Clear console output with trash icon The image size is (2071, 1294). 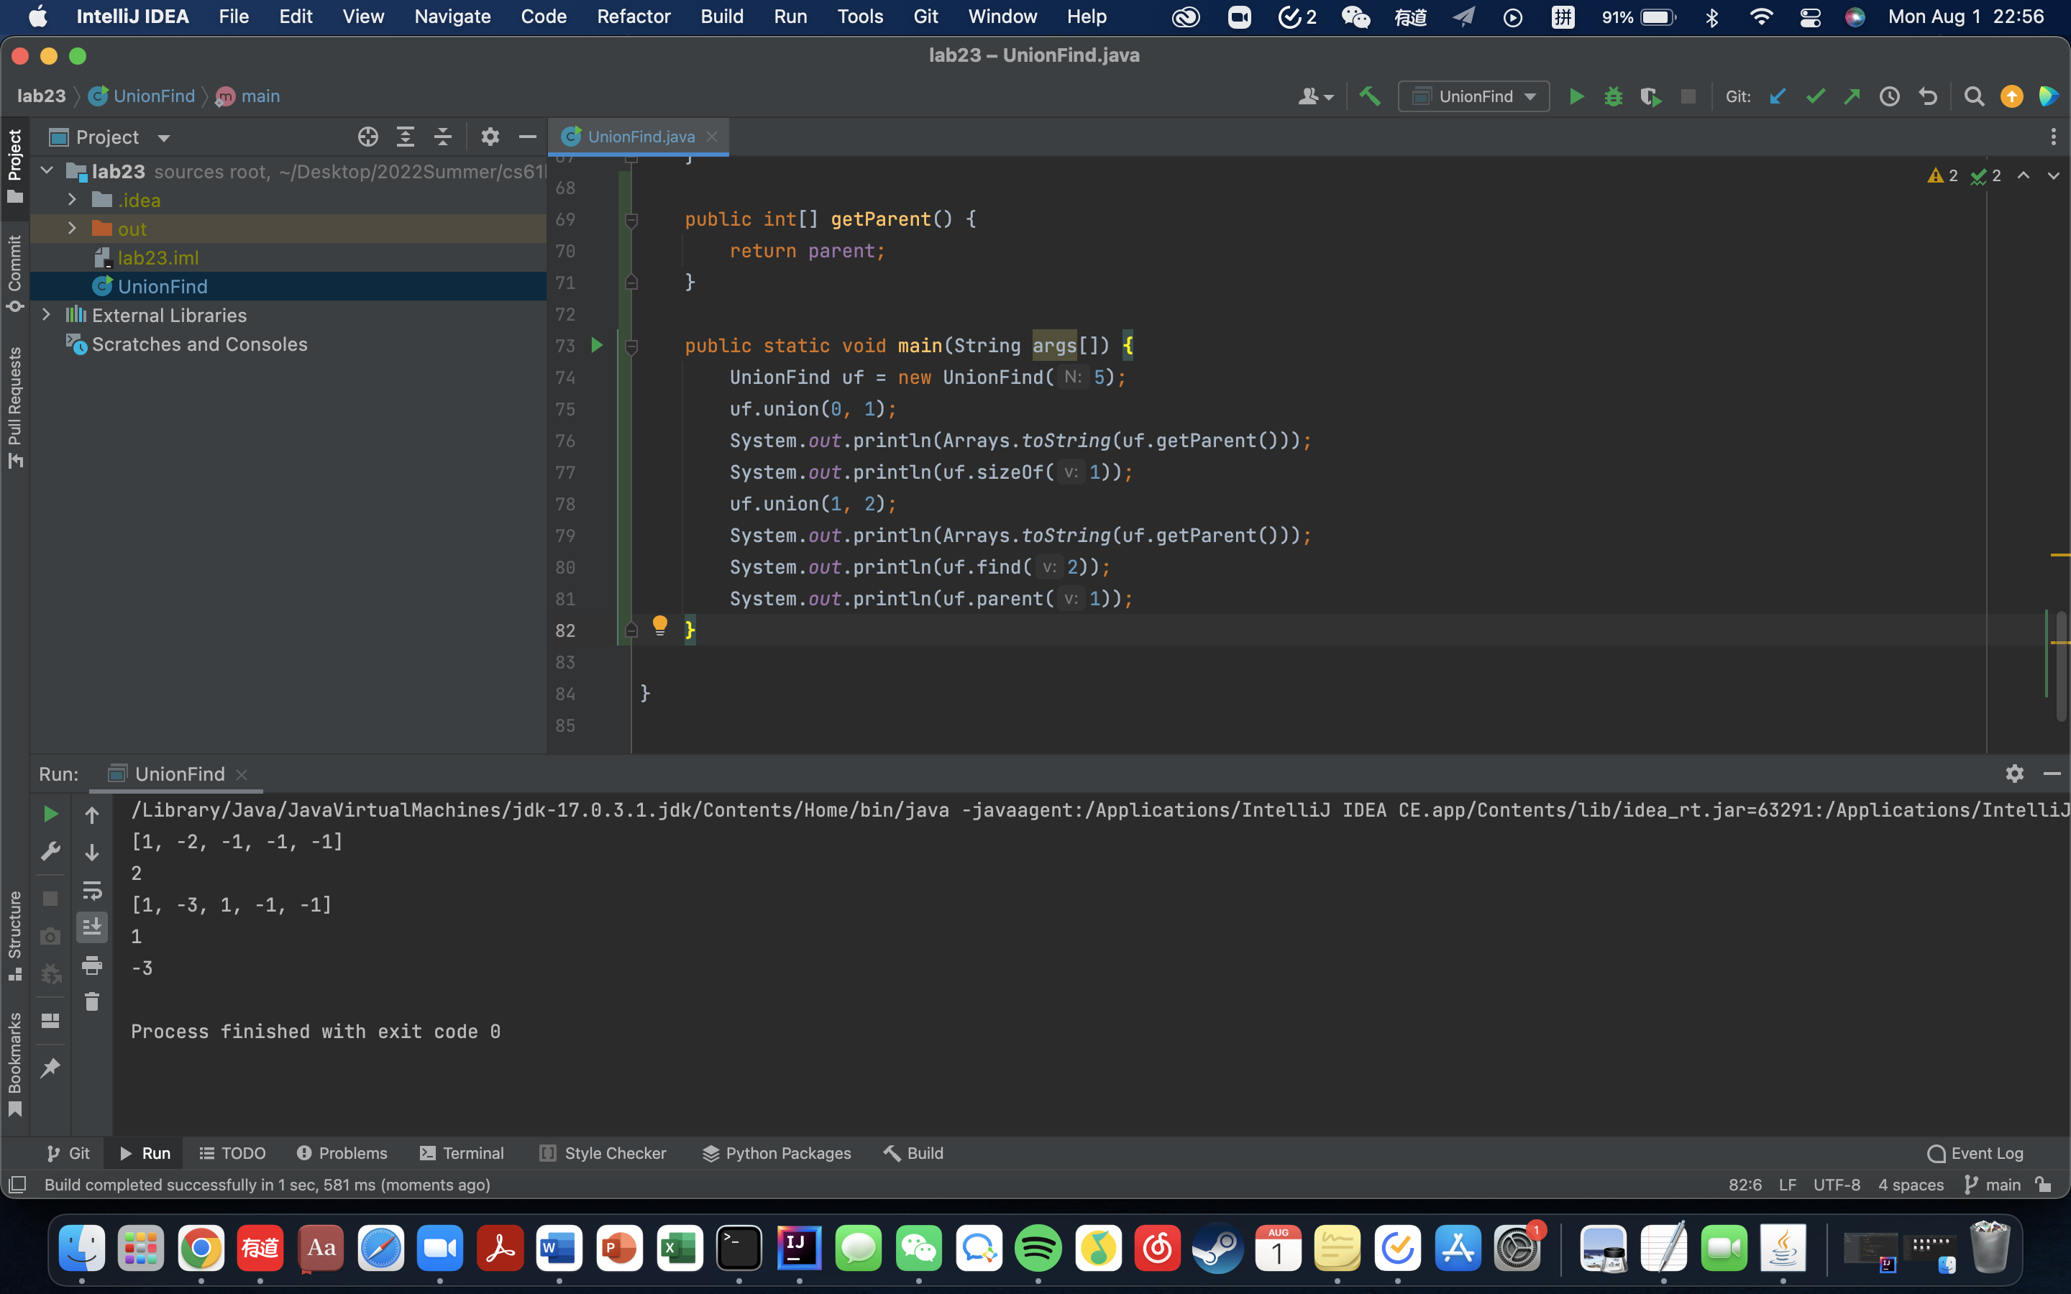point(91,1001)
